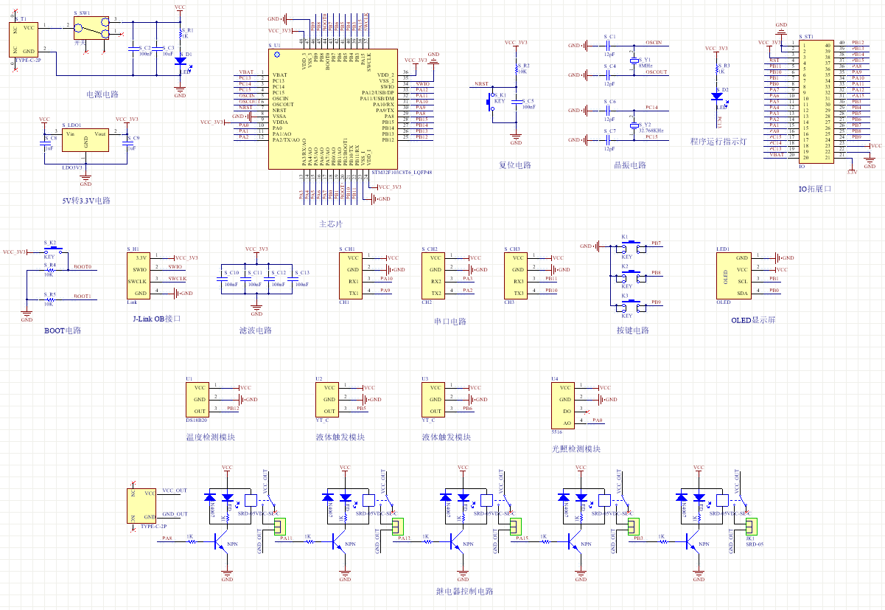Select the S_CH1 serial port header
The width and height of the screenshot is (885, 610).
click(x=352, y=276)
